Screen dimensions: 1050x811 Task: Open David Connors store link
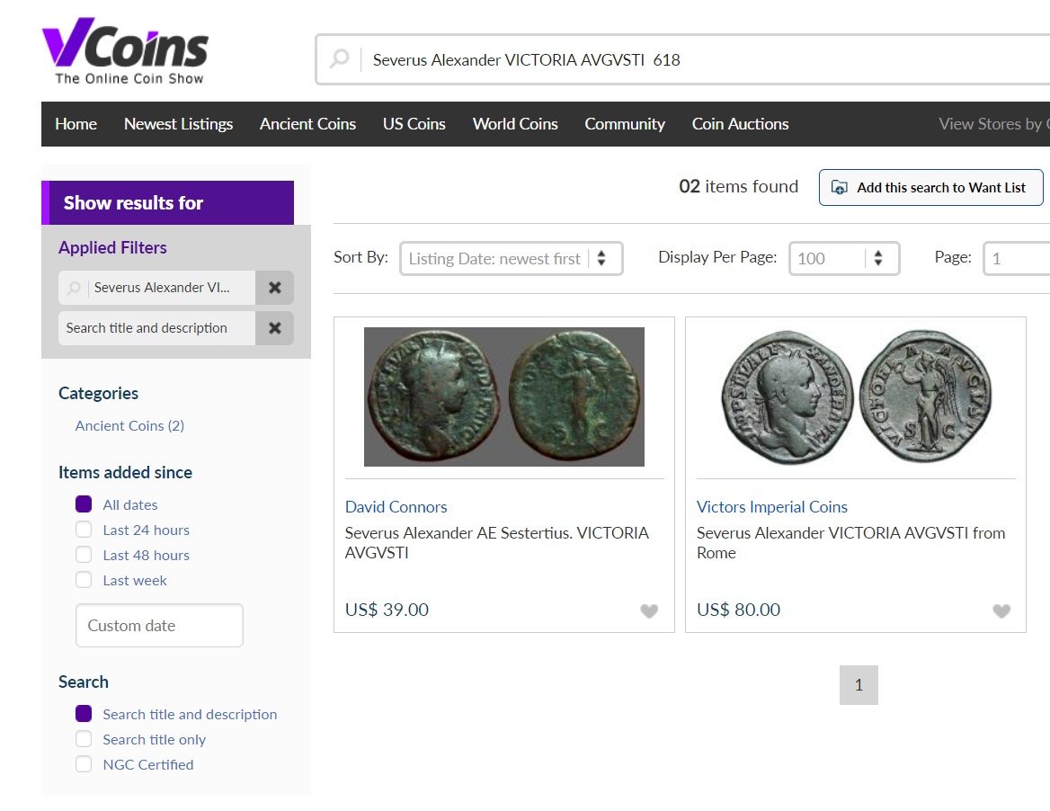pyautogui.click(x=396, y=507)
